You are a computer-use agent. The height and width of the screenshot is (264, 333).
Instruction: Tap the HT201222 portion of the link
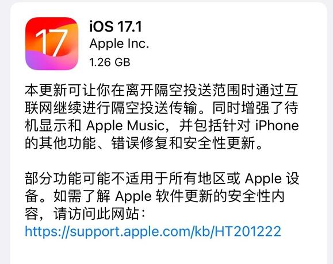point(248,231)
